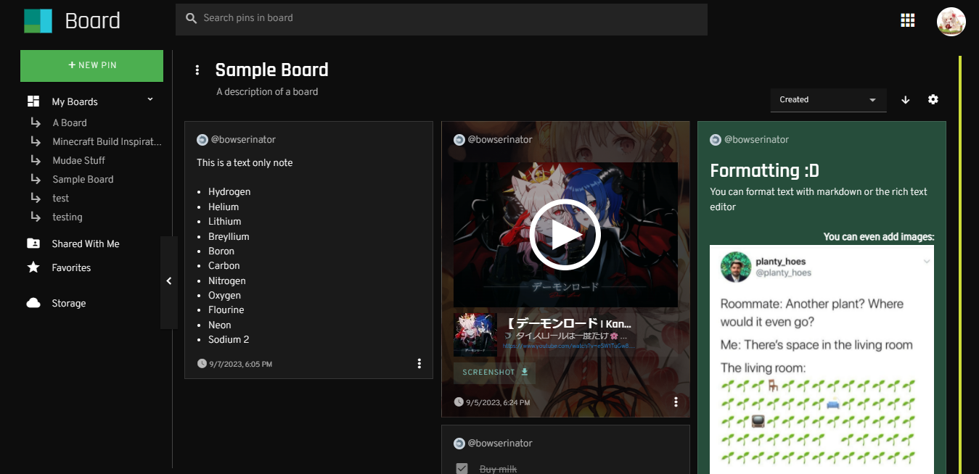
Task: Click the Breyllium list item
Action: click(x=229, y=237)
